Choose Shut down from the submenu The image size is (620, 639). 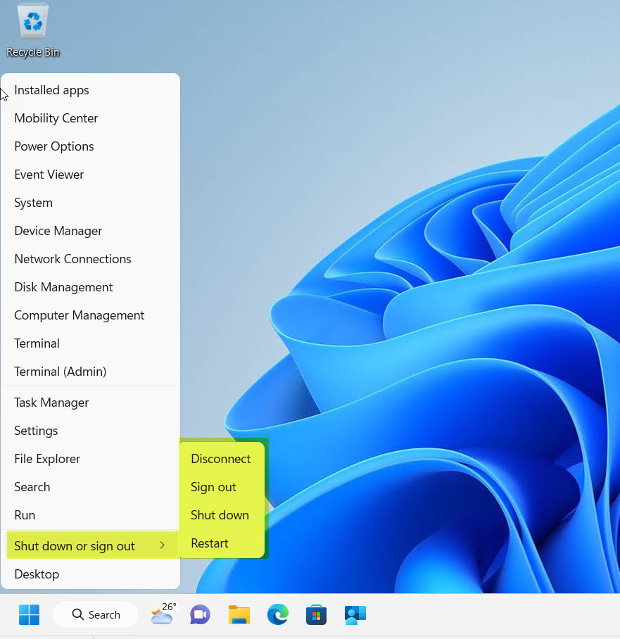click(220, 514)
